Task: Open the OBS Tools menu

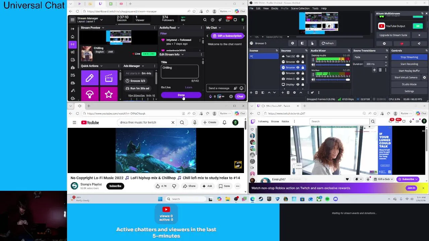Action: (315, 8)
